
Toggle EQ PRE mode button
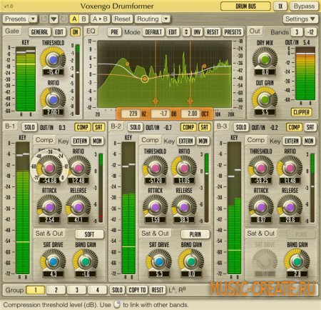click(x=114, y=32)
